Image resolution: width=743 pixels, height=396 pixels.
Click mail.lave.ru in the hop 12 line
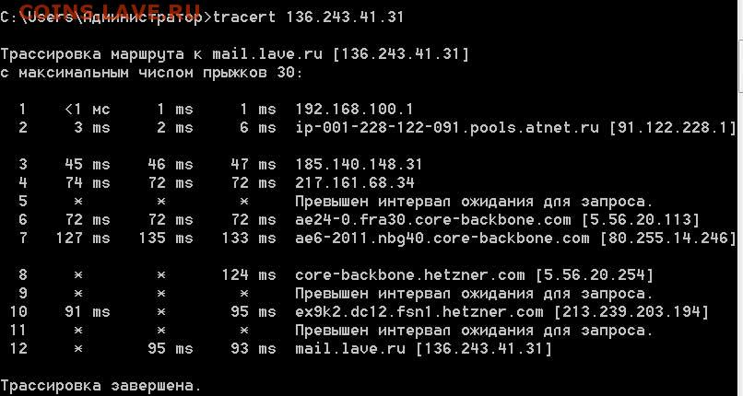tap(350, 349)
